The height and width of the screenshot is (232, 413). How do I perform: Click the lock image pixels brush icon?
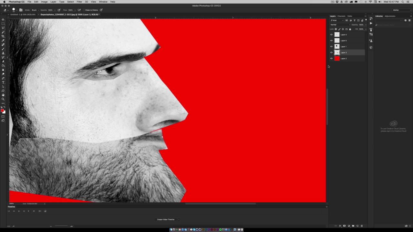tap(339, 29)
